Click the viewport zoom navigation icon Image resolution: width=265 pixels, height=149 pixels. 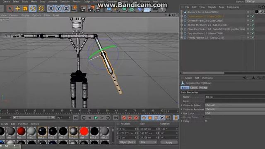click(x=169, y=15)
